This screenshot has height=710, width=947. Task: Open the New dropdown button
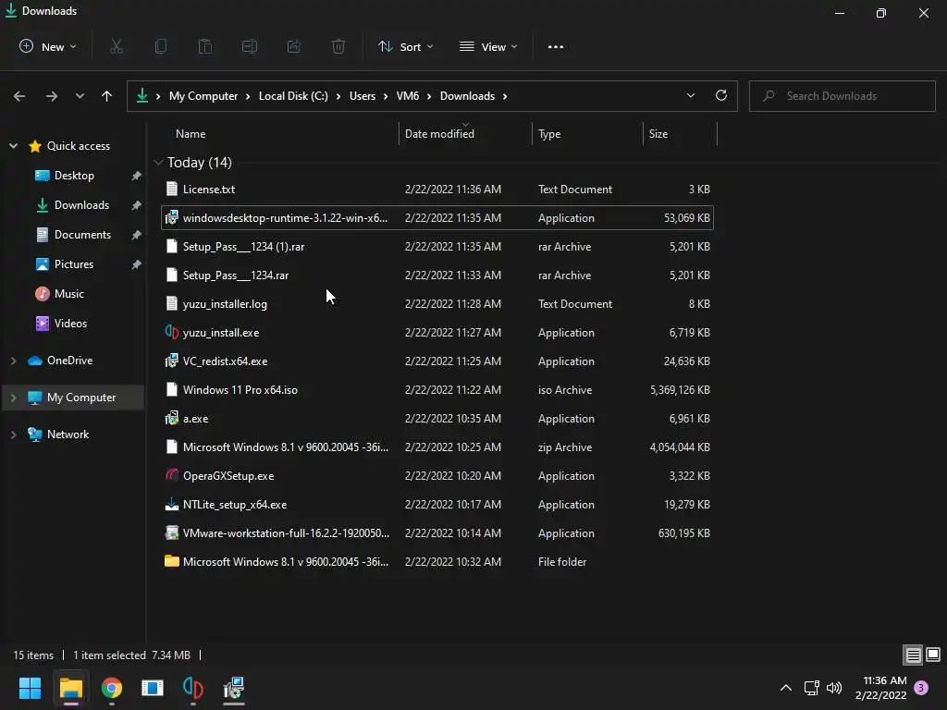pos(48,46)
